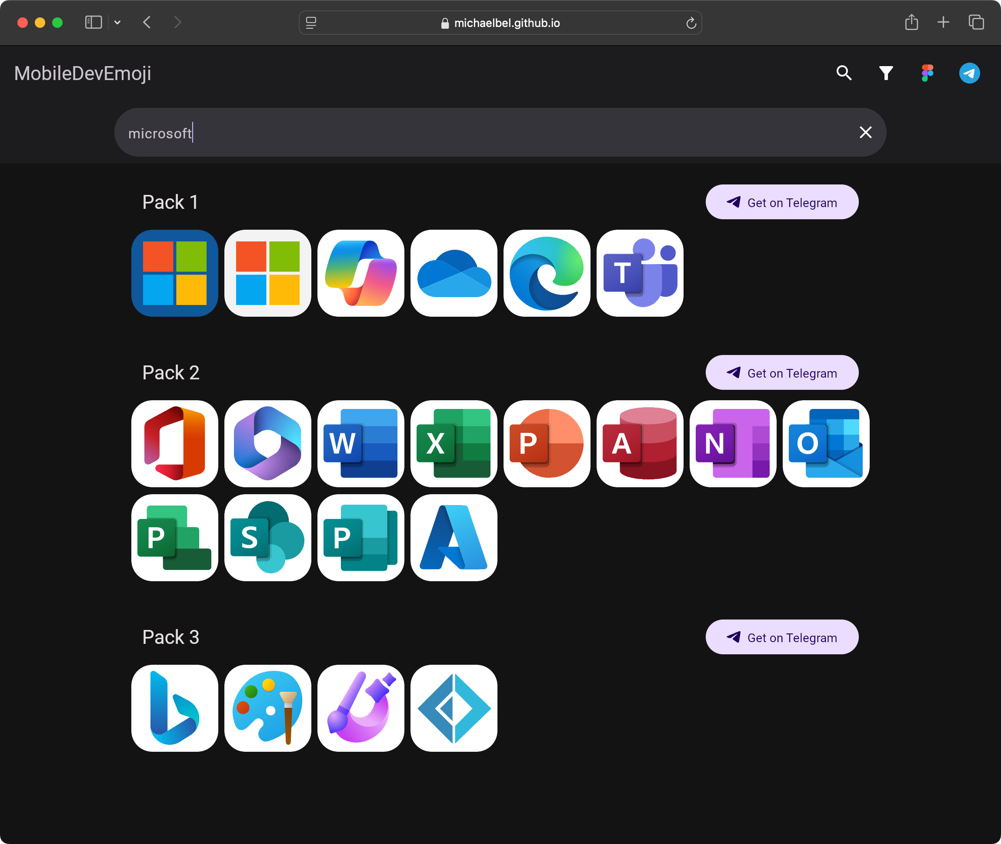Show Safari tab overview
Viewport: 1001px width, 844px height.
click(x=976, y=23)
